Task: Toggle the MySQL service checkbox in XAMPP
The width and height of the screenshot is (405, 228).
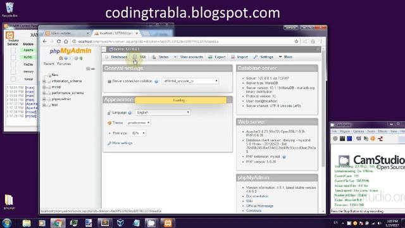Action: click(13, 58)
